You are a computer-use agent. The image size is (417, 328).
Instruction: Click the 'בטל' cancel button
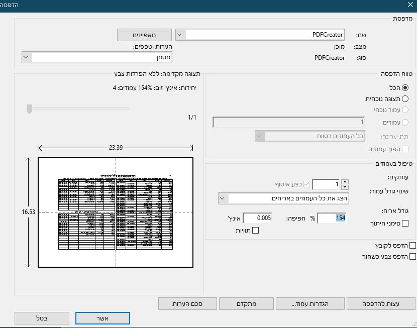click(42, 318)
